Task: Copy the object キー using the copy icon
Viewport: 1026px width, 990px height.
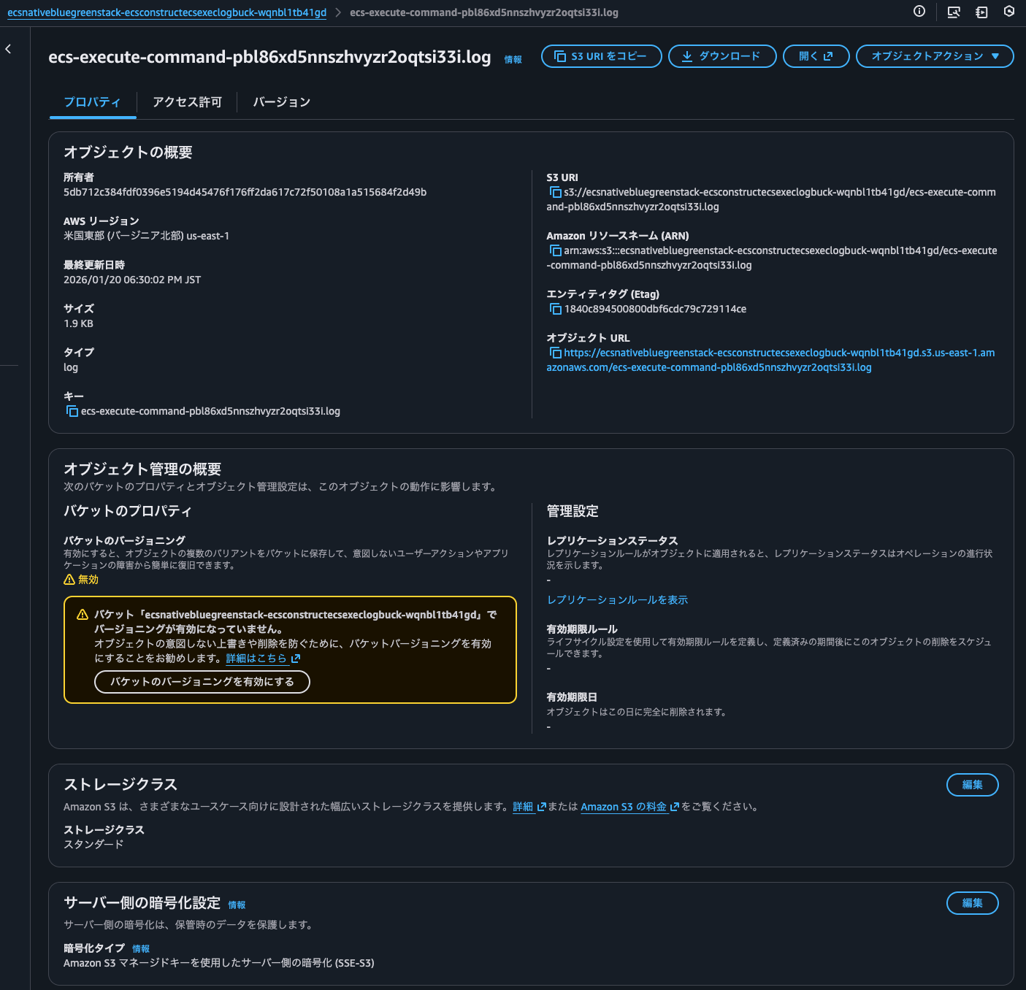Action: click(x=72, y=411)
